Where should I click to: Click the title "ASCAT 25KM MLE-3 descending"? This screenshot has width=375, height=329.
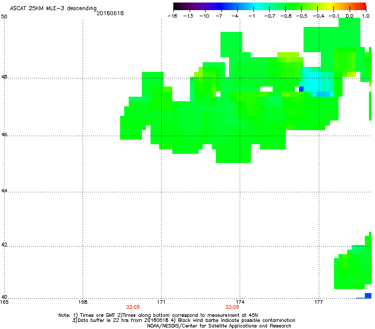point(53,9)
